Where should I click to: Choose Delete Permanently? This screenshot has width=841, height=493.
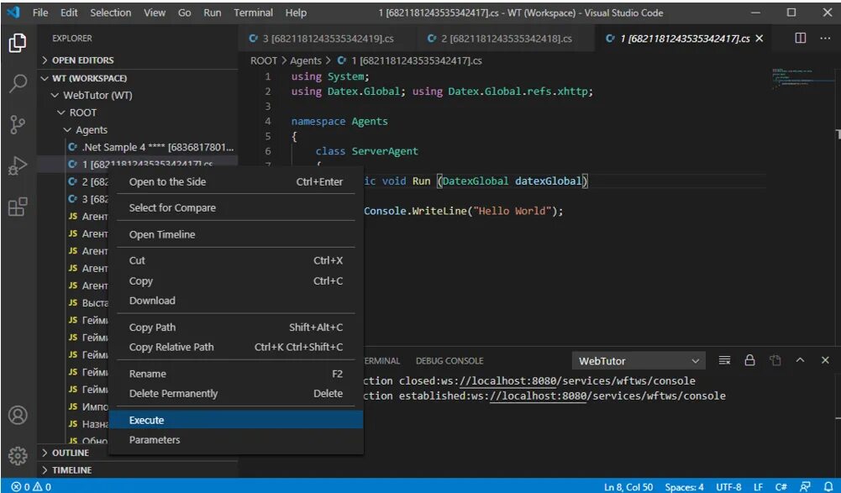236,394
